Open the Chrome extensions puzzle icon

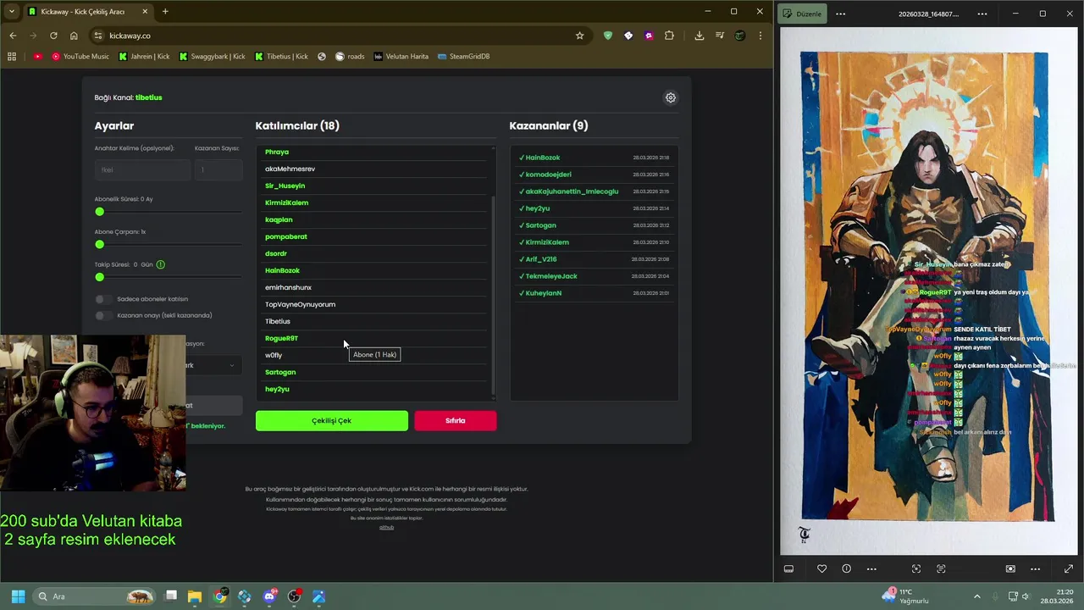click(669, 36)
